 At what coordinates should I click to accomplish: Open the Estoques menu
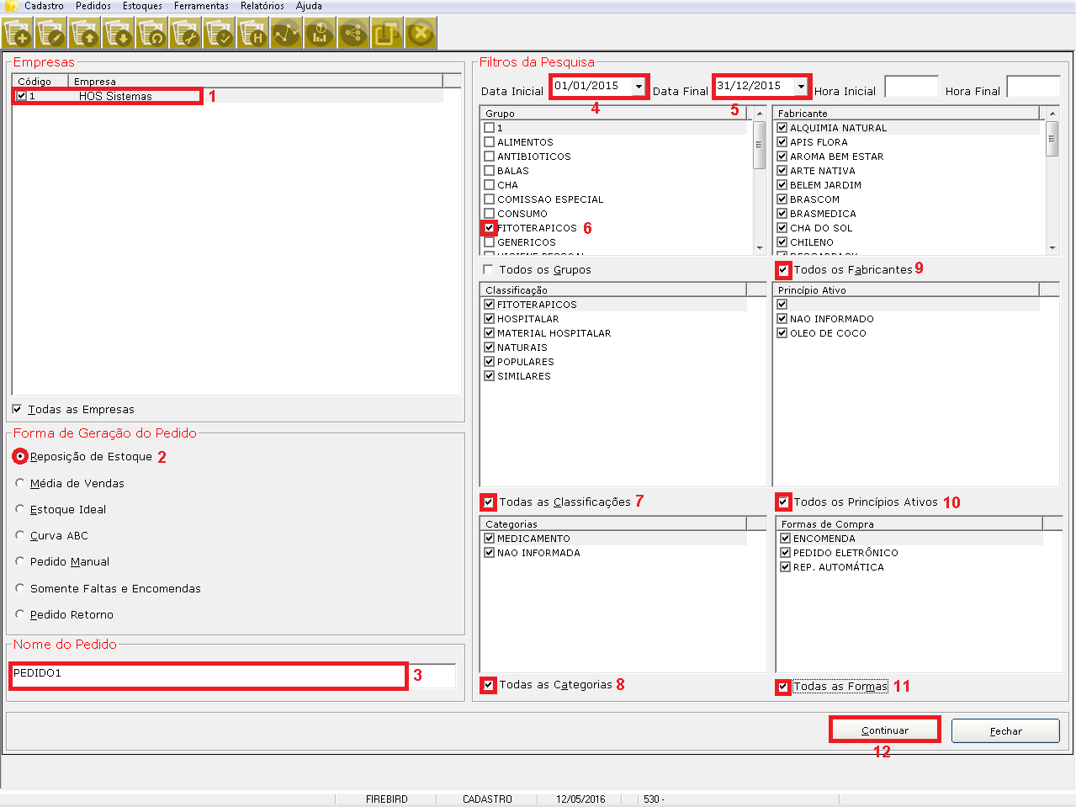142,6
